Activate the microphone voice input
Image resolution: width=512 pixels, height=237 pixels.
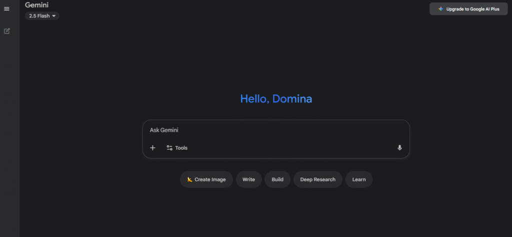(x=399, y=148)
